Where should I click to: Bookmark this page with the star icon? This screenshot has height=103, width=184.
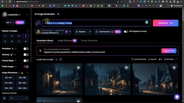pos(122,2)
